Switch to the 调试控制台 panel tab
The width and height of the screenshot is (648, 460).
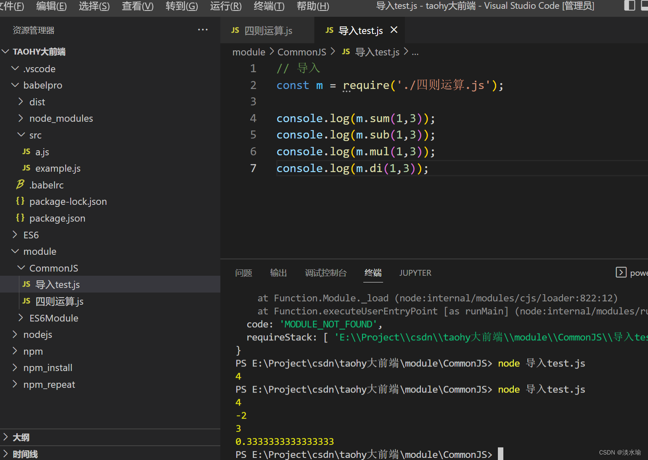[x=326, y=273]
